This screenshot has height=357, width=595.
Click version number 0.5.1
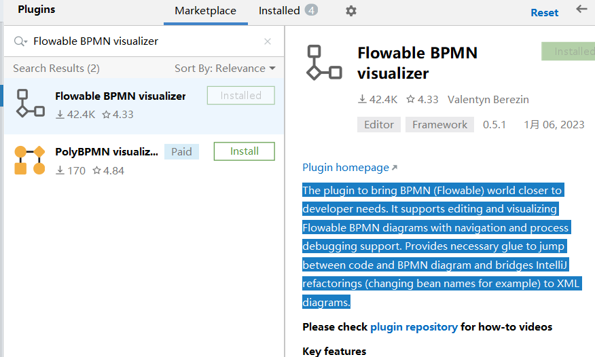point(494,125)
